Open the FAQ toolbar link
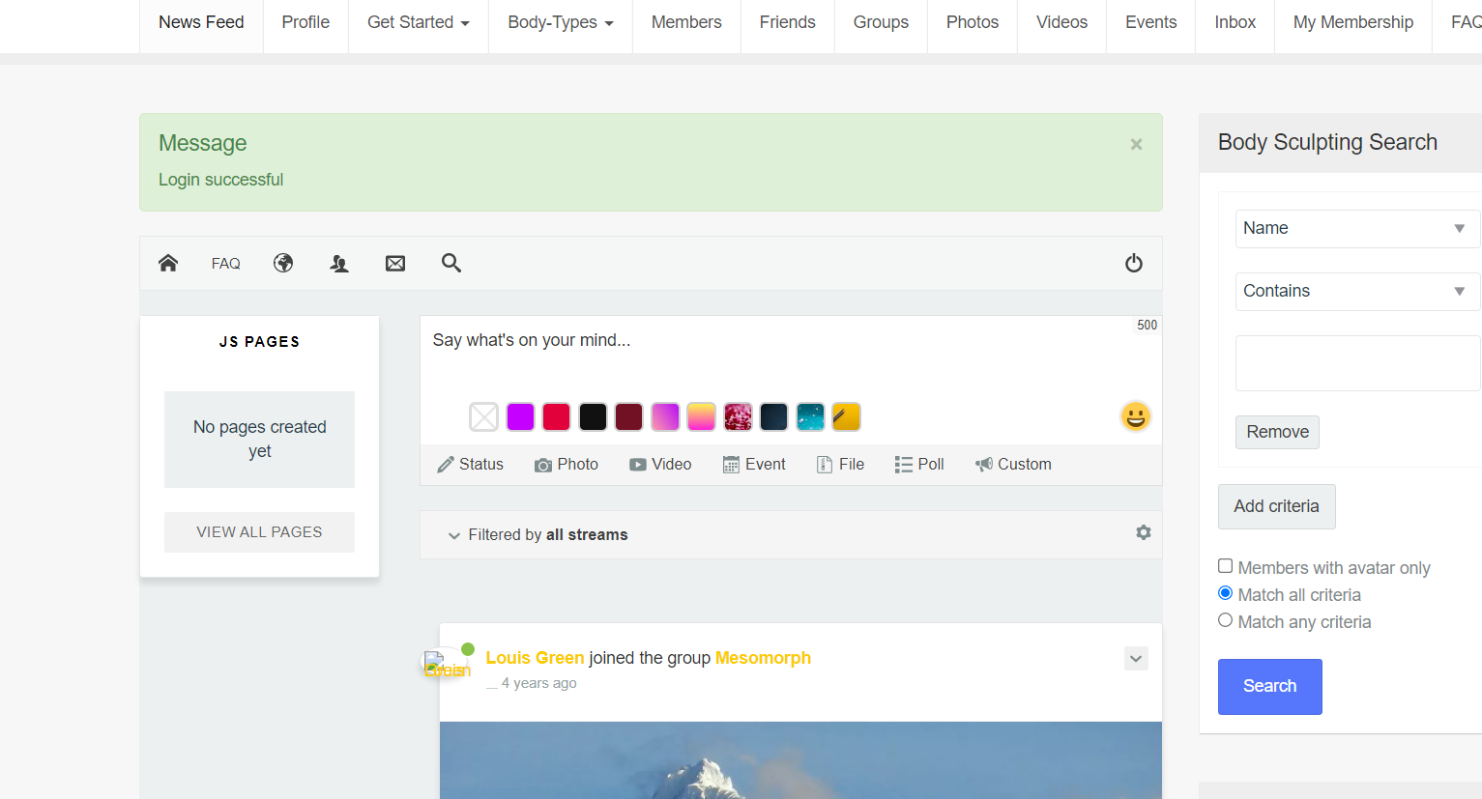Viewport: 1482px width, 799px height. [x=226, y=264]
